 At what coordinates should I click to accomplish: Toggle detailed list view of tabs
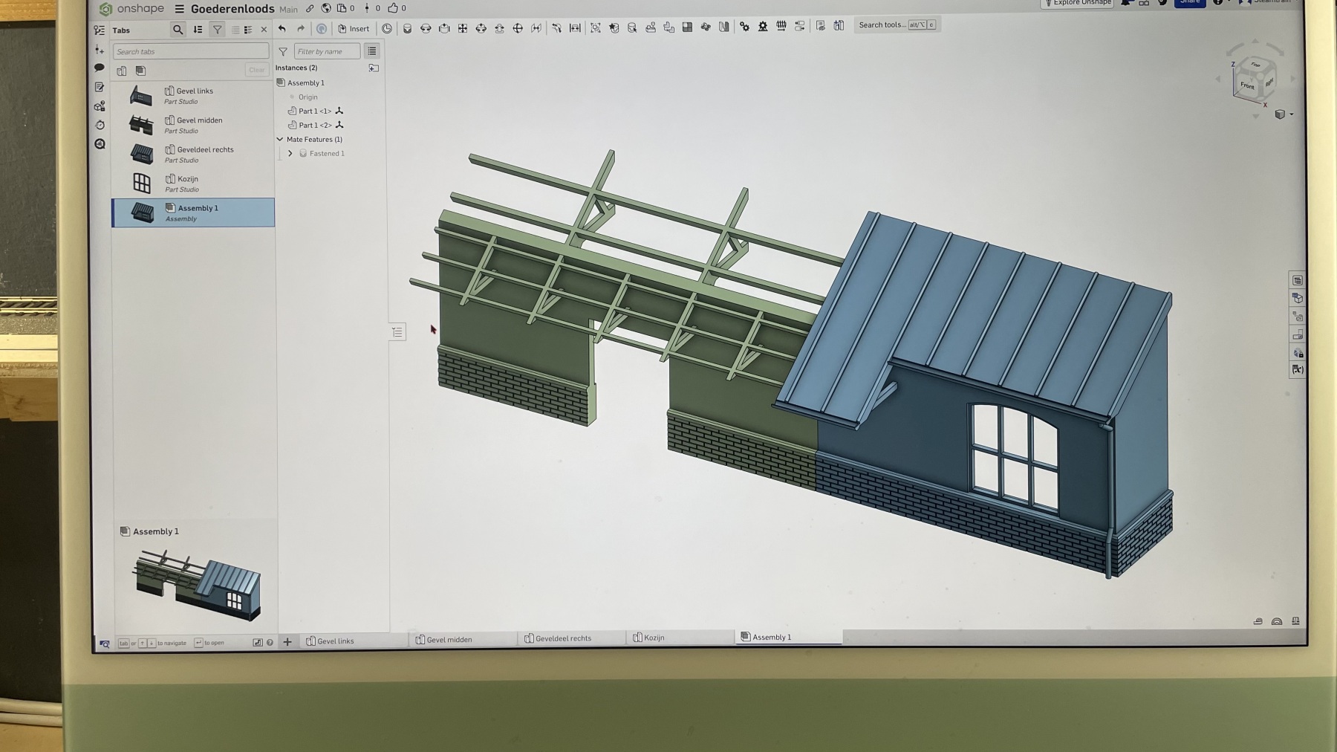(x=248, y=30)
